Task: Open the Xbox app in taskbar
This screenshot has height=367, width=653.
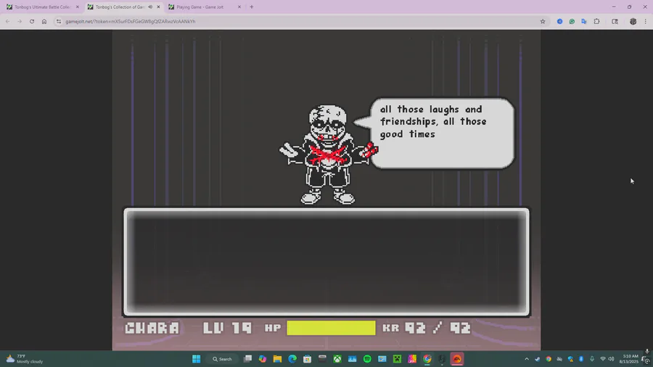Action: point(337,359)
